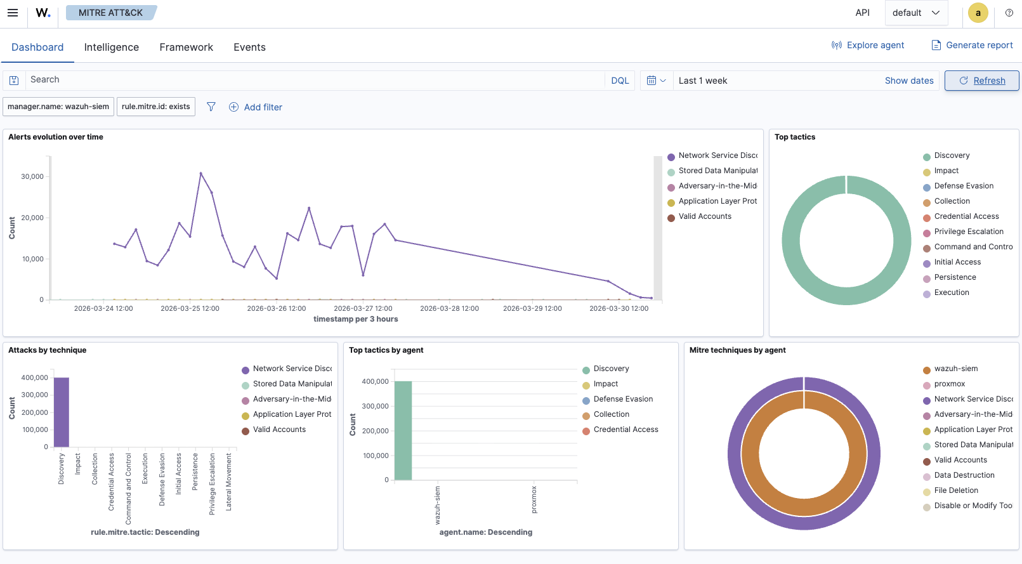Switch to the Dashboard tab
Screen dimensions: 1022x564
[37, 47]
